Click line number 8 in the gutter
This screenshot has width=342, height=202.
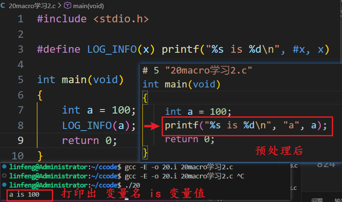tap(21, 126)
